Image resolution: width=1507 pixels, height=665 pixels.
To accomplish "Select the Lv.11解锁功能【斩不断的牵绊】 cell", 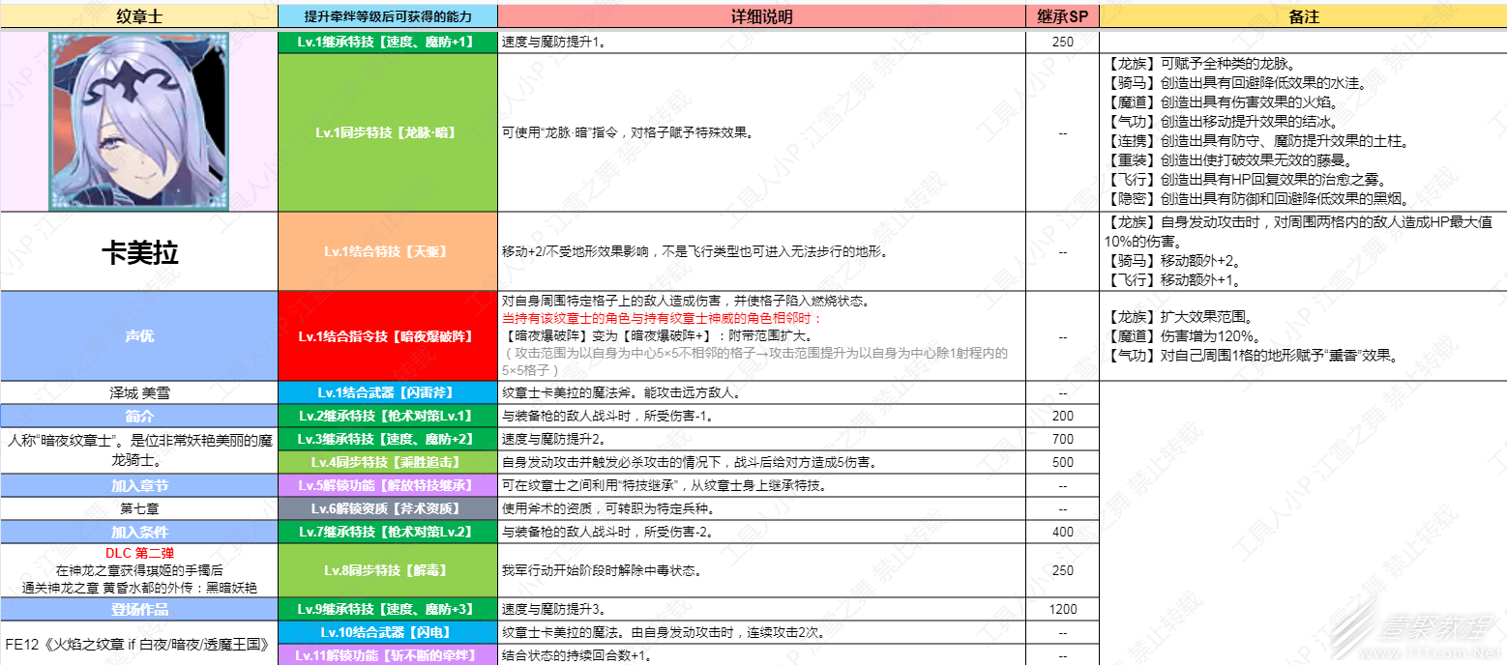I will click(x=388, y=655).
